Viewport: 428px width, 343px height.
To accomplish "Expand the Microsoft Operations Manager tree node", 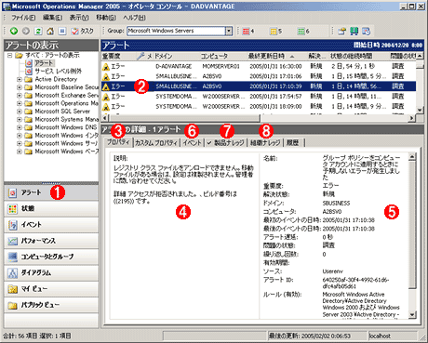I will pos(20,103).
